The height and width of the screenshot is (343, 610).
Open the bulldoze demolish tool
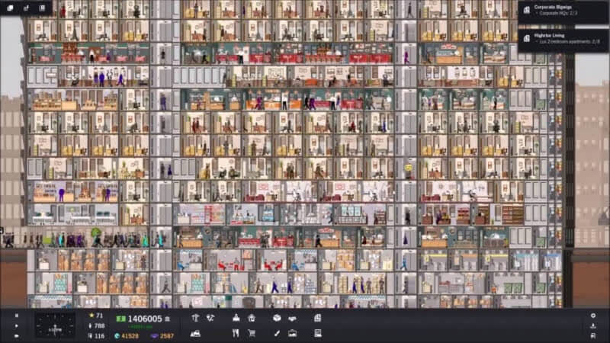coord(195,333)
